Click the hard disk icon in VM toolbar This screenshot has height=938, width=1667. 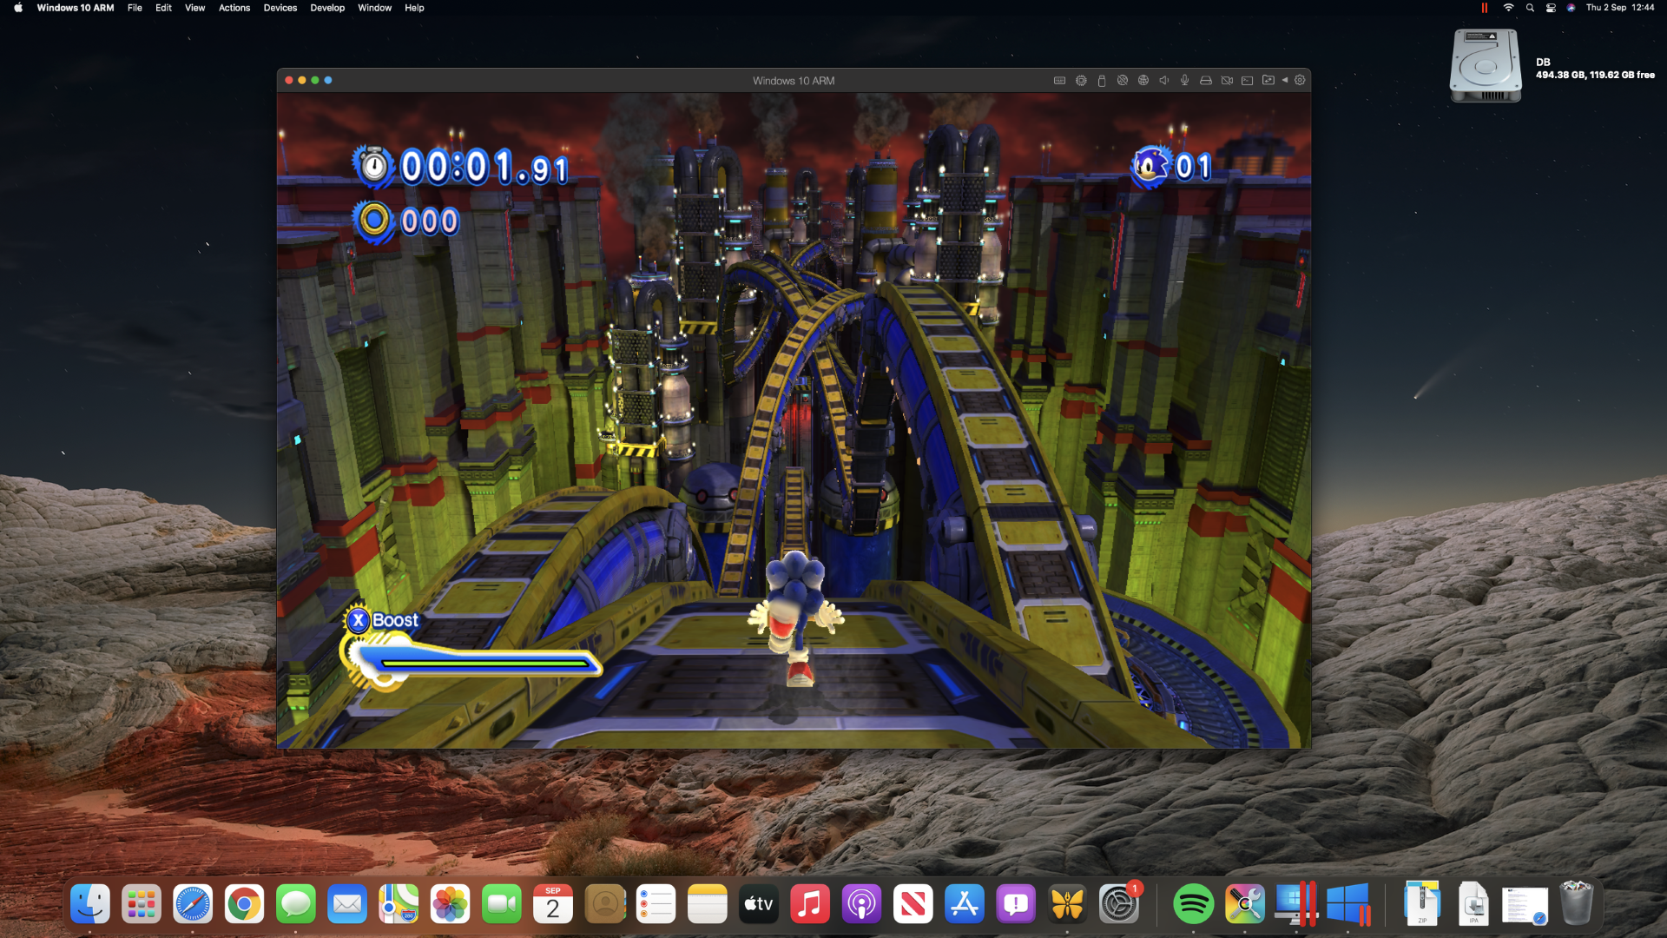1206,81
